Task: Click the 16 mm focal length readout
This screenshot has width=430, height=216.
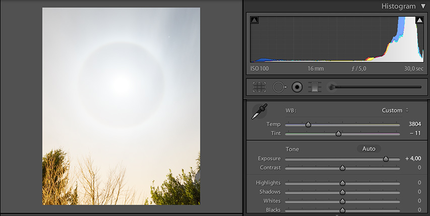Action: (x=316, y=69)
